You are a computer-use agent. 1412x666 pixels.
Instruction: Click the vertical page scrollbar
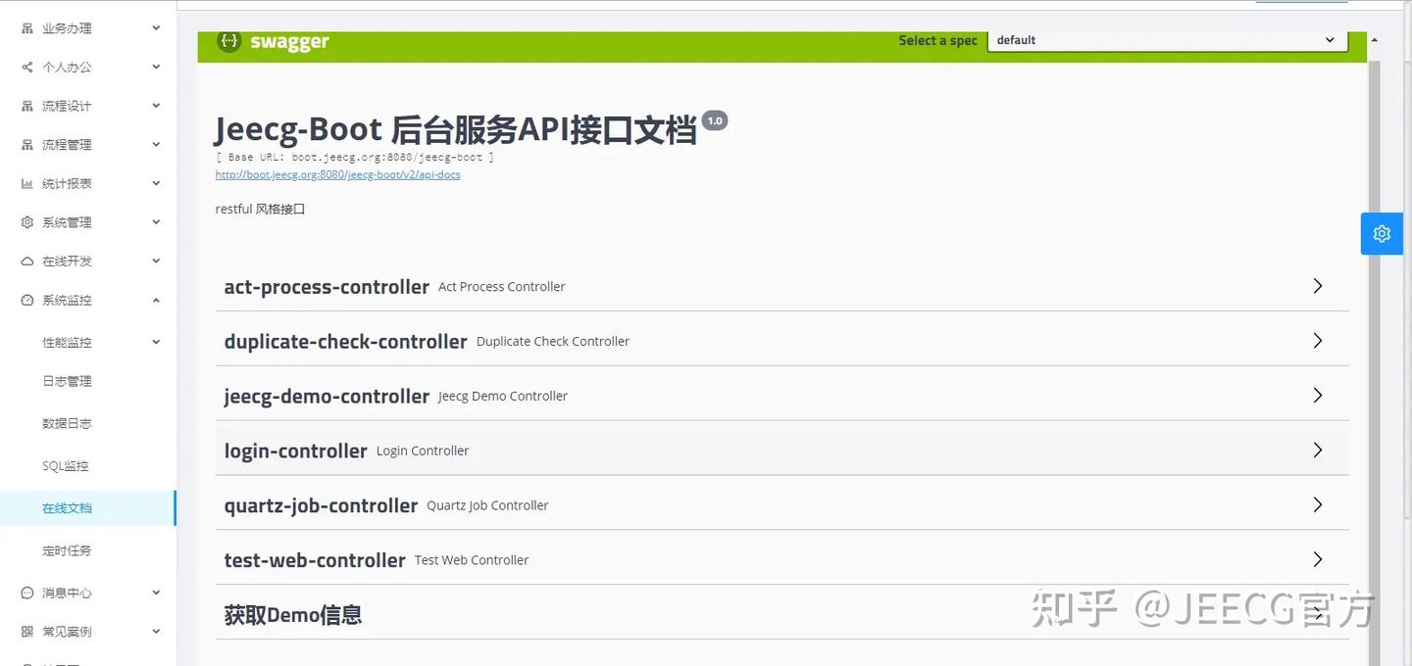(x=1374, y=343)
